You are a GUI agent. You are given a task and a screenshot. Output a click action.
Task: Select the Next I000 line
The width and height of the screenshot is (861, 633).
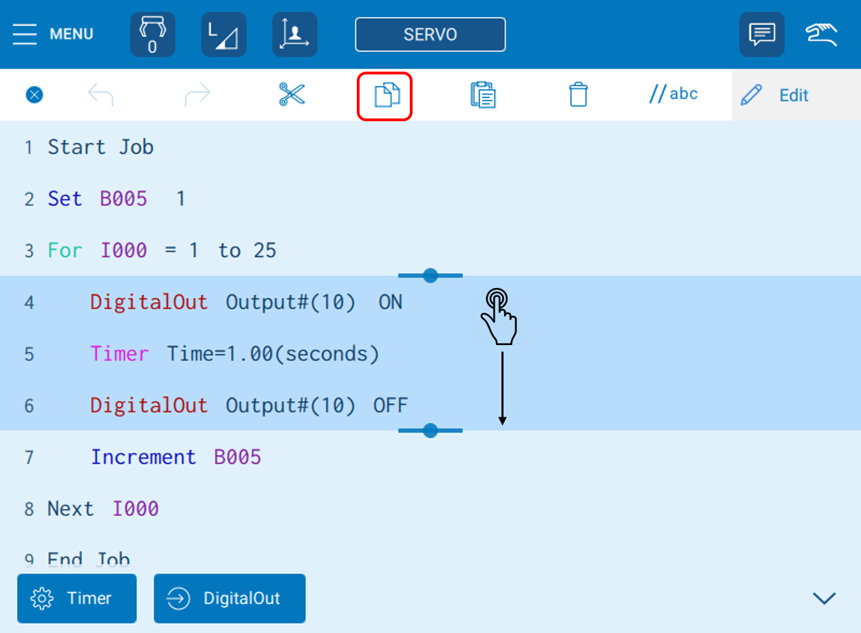pyautogui.click(x=430, y=508)
